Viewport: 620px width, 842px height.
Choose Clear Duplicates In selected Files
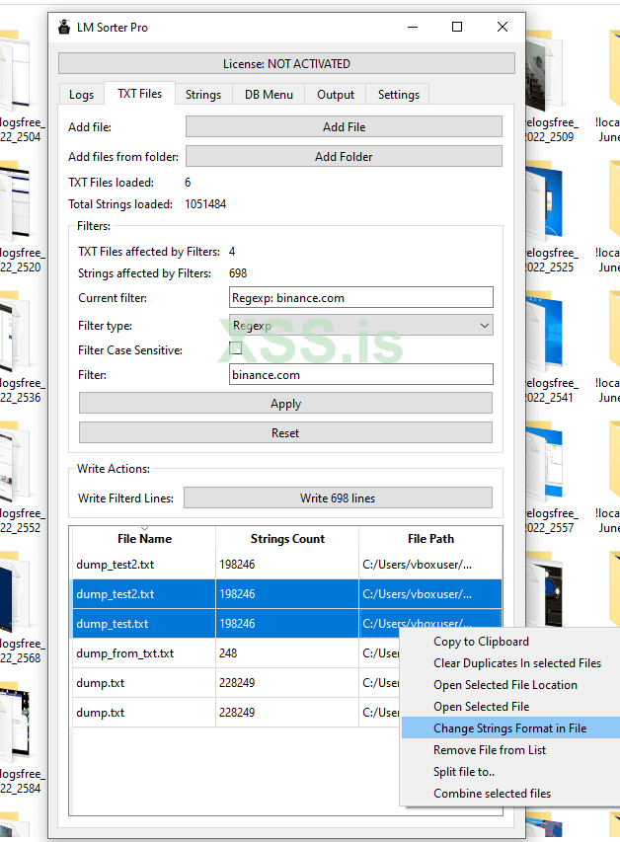(510, 663)
